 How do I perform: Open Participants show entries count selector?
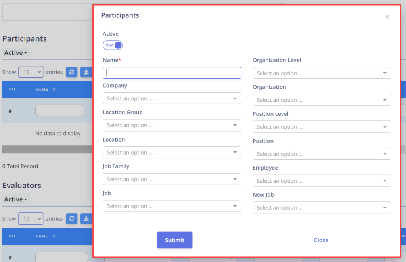pos(31,72)
